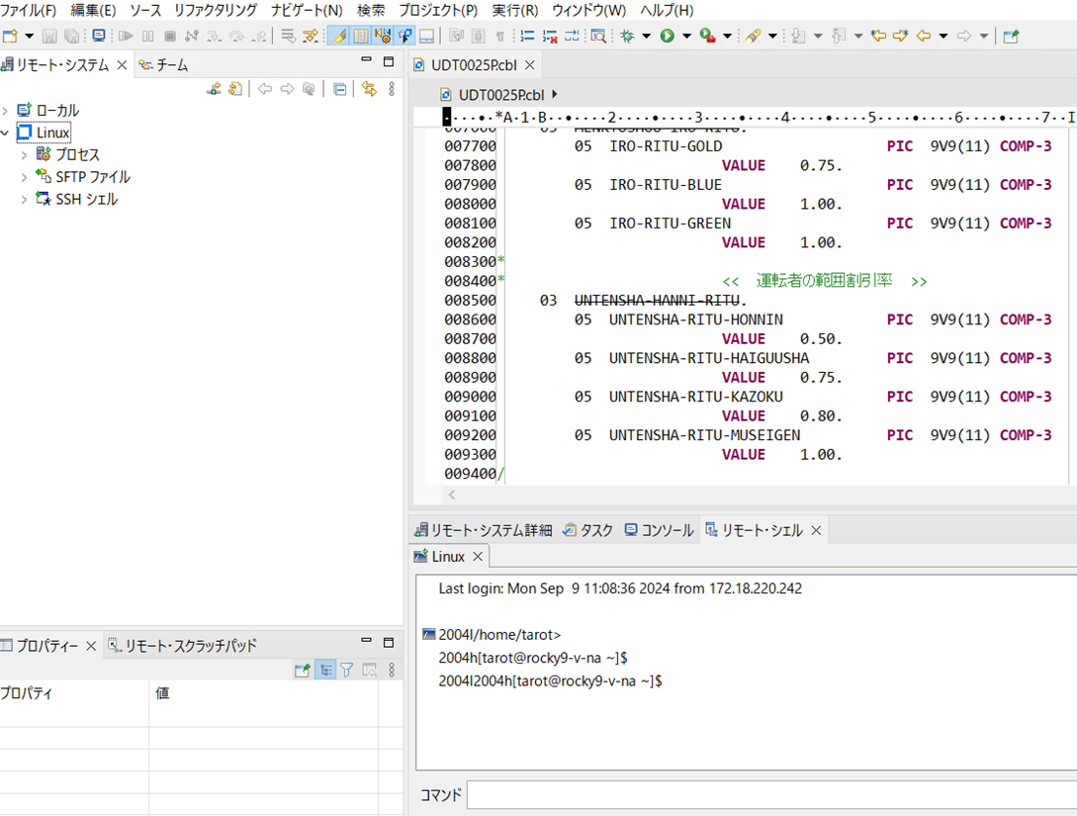
Task: Click the blue monitor terminal icon
Action: (99, 36)
